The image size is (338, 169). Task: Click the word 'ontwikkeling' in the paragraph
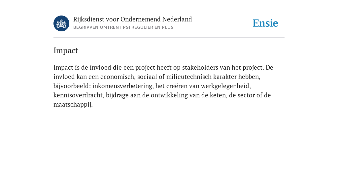pos(169,95)
